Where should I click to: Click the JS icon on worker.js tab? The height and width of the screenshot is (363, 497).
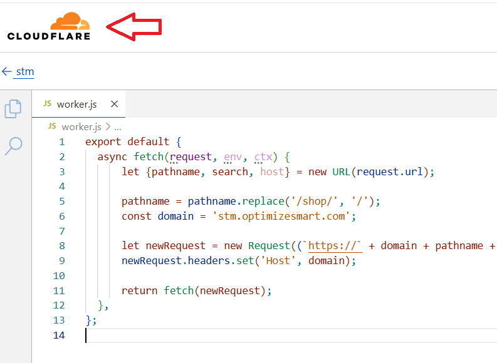click(47, 104)
